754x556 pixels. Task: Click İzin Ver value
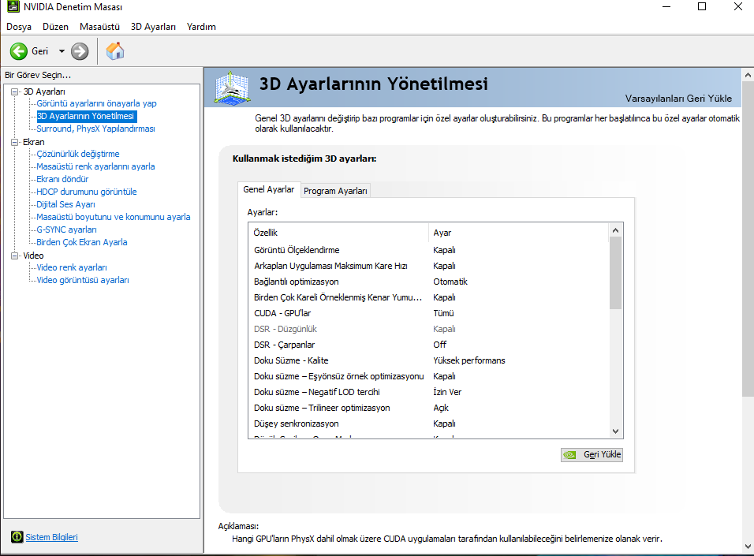point(447,392)
